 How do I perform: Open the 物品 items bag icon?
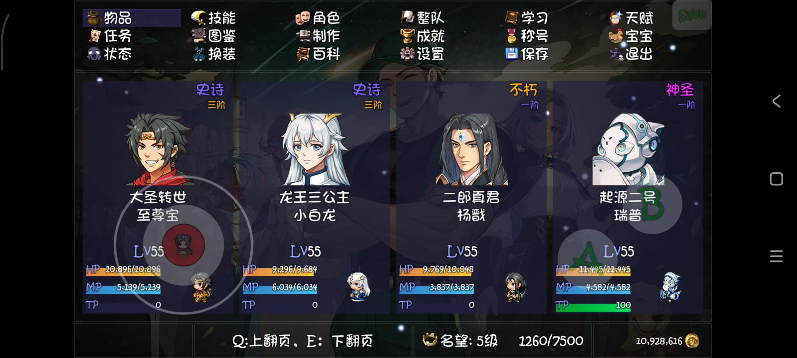tap(94, 18)
